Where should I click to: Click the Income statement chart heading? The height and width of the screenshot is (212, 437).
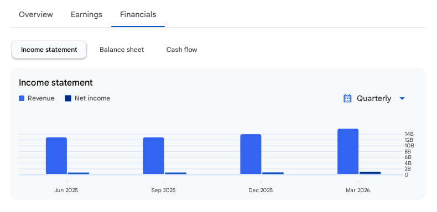click(56, 83)
